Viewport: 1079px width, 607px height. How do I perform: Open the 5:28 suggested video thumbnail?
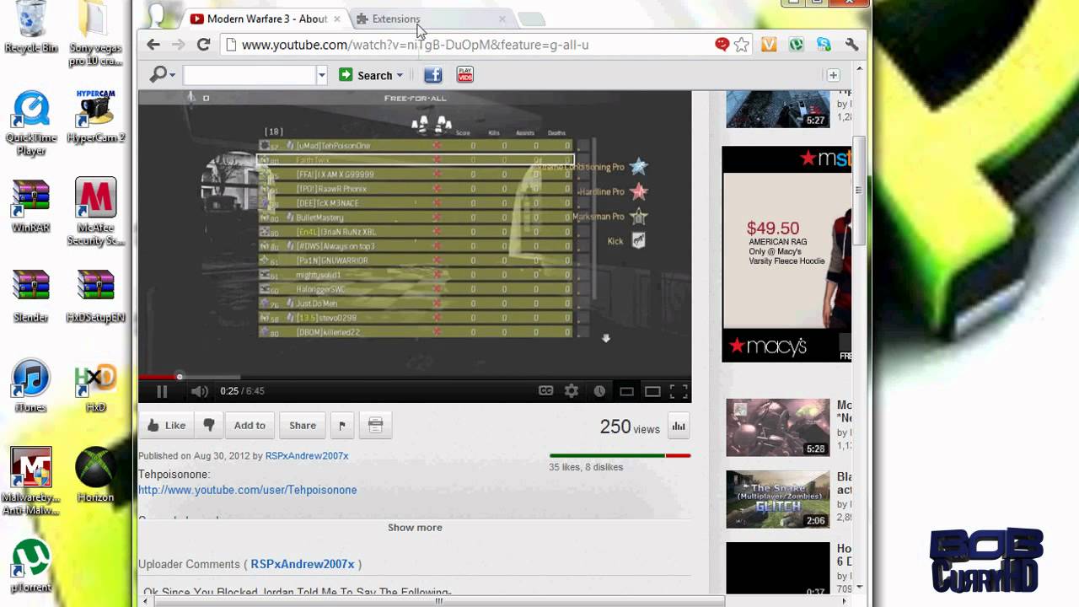point(777,427)
